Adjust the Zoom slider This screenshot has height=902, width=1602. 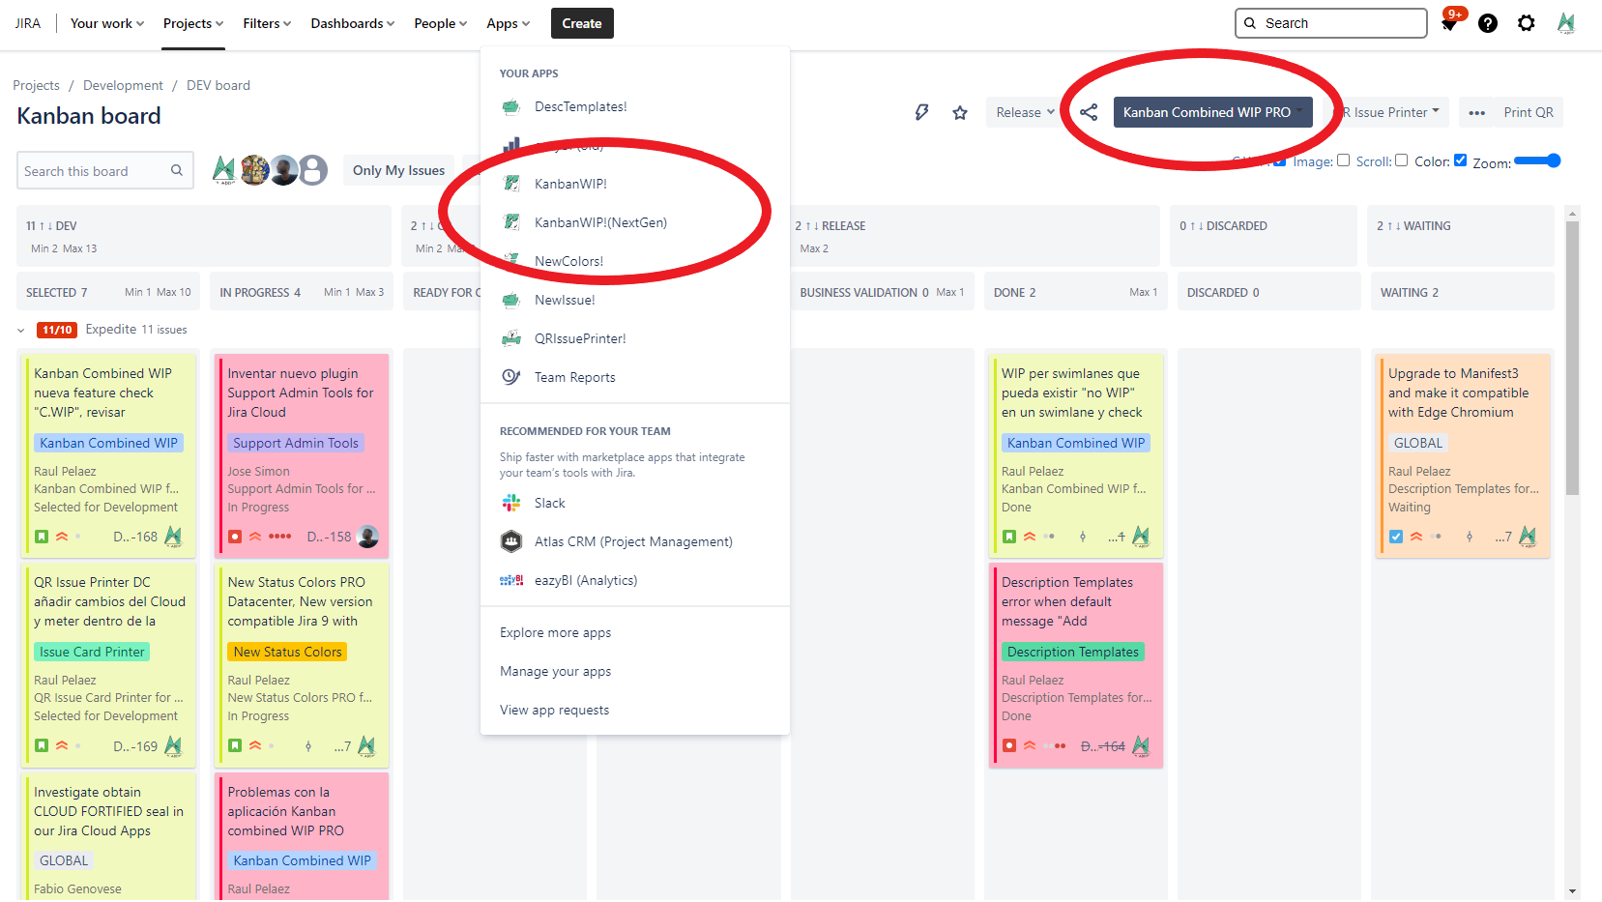tap(1537, 160)
